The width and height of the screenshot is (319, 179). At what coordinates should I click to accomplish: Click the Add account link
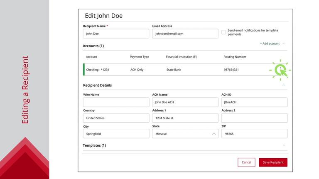270,44
